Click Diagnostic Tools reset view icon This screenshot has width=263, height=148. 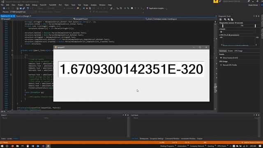point(232,20)
